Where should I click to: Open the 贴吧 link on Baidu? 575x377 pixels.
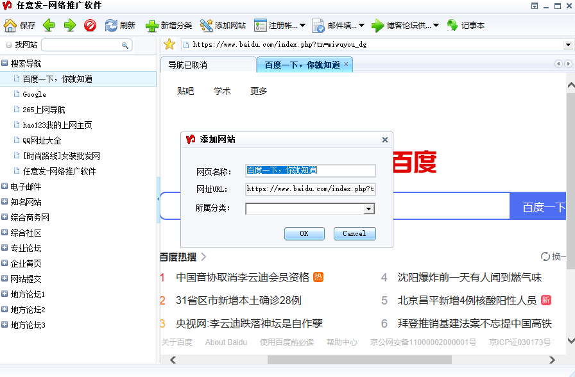coord(185,91)
